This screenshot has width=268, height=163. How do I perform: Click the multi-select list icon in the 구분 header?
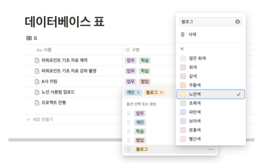(x=127, y=50)
